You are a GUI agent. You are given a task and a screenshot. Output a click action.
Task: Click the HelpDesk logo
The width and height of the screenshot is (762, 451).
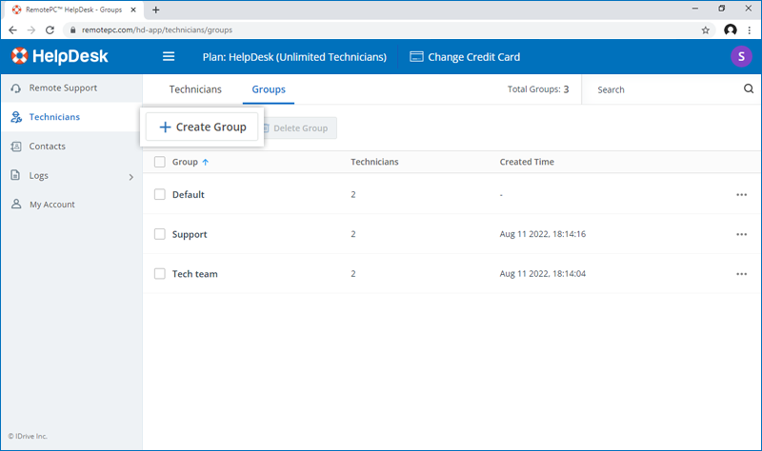pos(60,56)
